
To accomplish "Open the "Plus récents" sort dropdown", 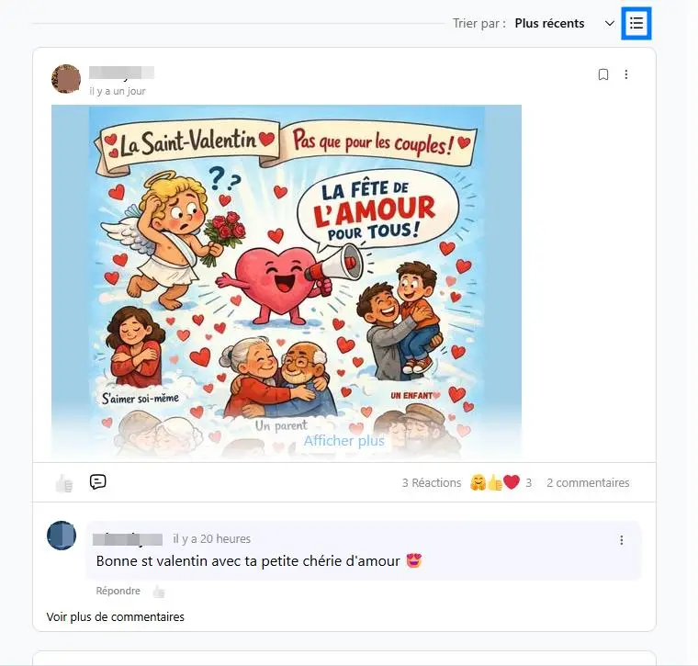I will pyautogui.click(x=549, y=23).
